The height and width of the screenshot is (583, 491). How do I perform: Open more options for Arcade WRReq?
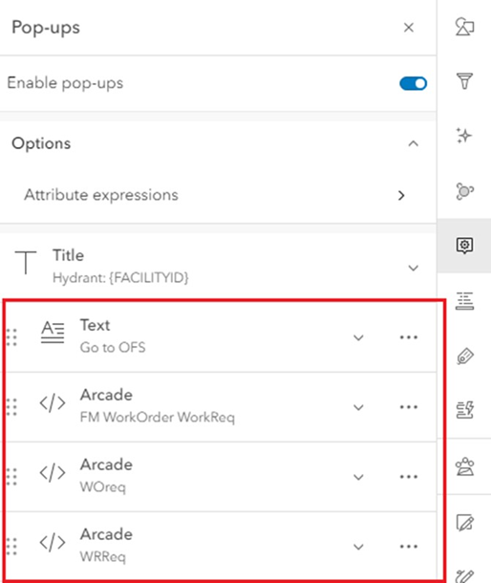[409, 546]
